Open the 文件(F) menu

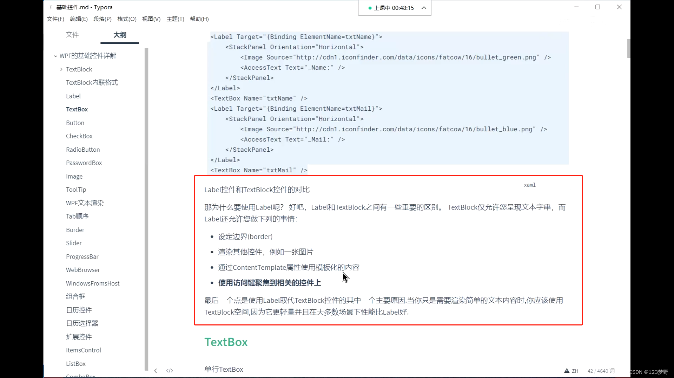pyautogui.click(x=55, y=19)
